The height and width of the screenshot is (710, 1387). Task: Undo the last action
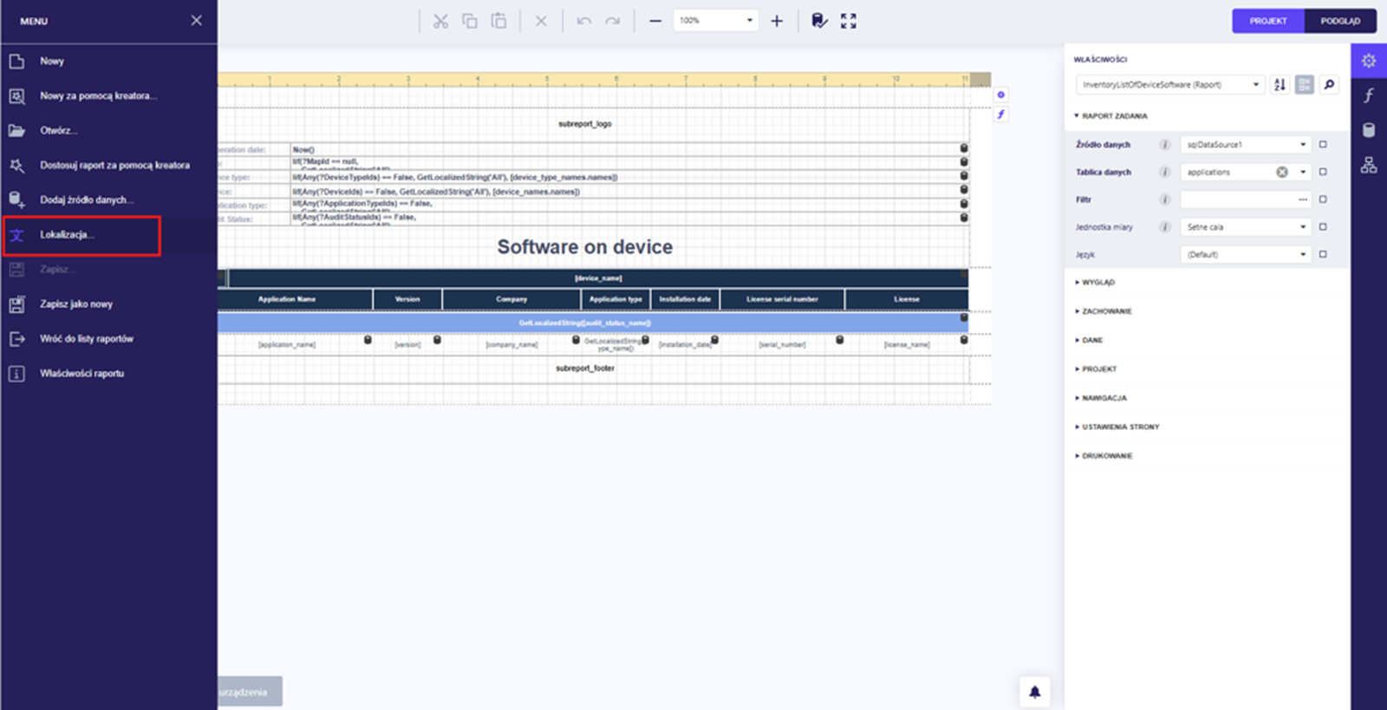click(583, 21)
